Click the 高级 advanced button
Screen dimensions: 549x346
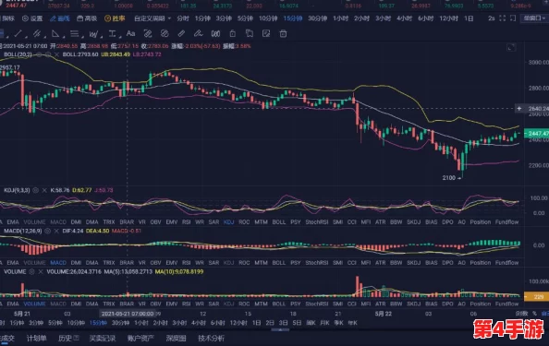coord(87,18)
